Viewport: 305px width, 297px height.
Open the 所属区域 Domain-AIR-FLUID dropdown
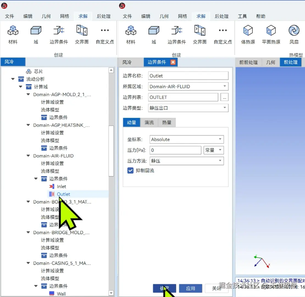pyautogui.click(x=224, y=86)
